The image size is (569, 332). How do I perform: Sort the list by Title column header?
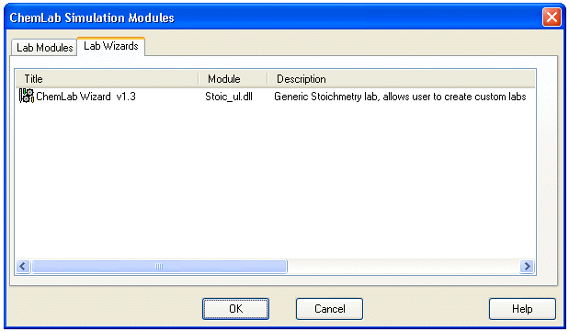tap(107, 79)
